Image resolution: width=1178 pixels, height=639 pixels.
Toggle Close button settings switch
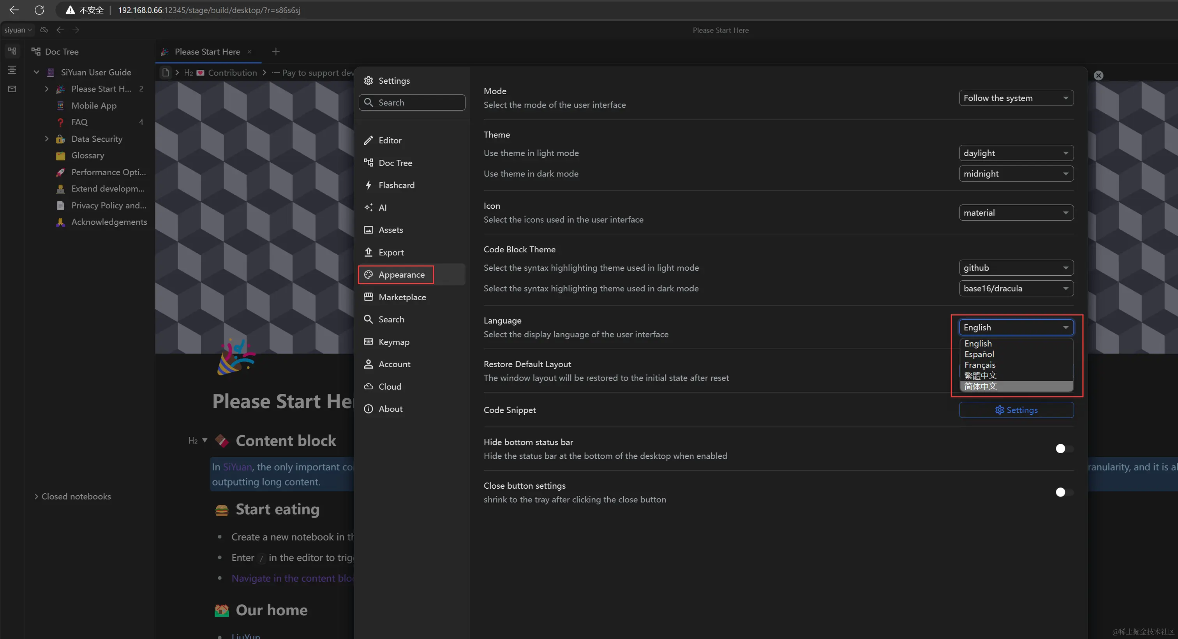tap(1064, 492)
